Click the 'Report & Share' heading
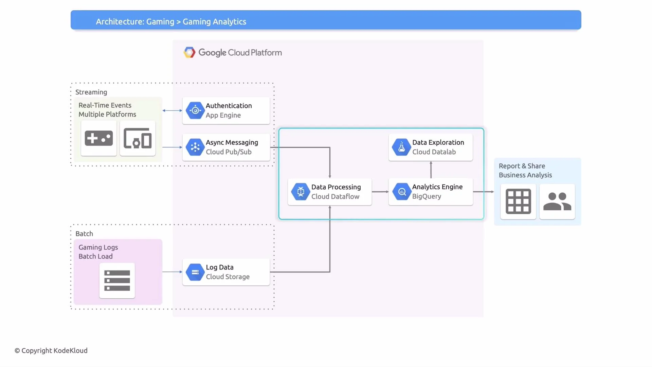Image resolution: width=652 pixels, height=367 pixels. (522, 166)
